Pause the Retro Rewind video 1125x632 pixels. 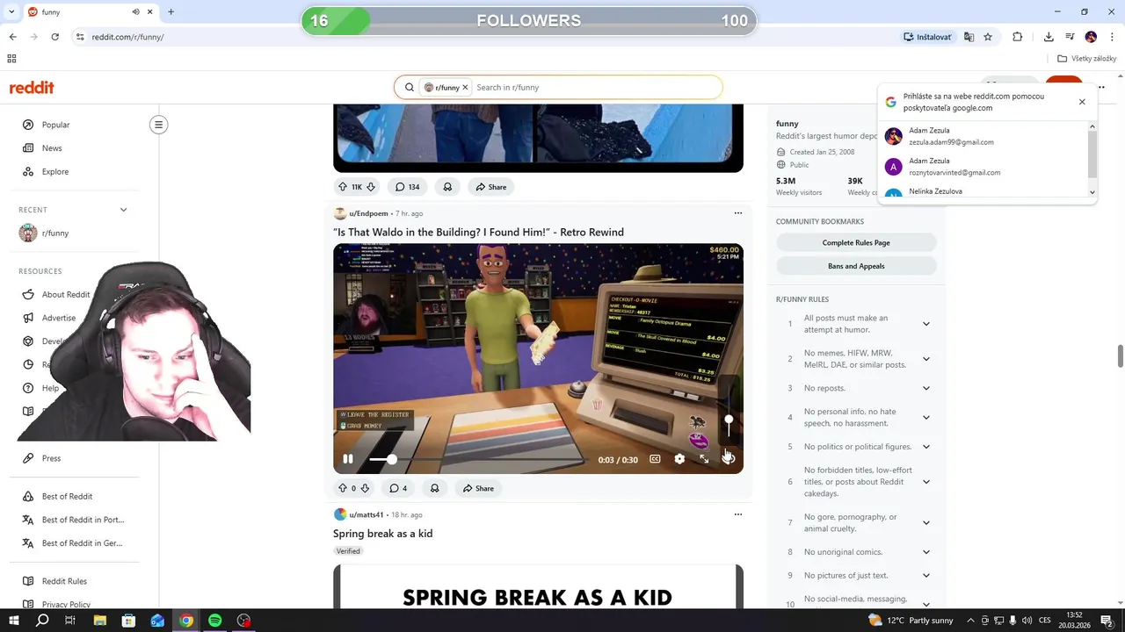click(348, 459)
